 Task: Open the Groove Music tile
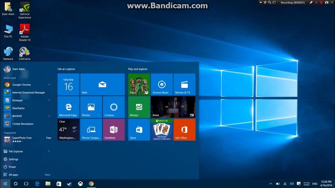point(162,84)
